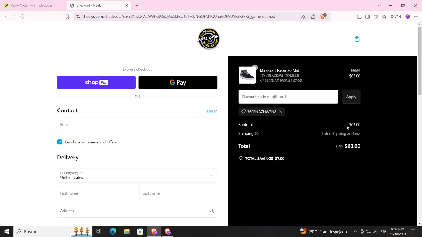Open a new browser tab
This screenshot has width=422, height=237.
click(x=137, y=5)
